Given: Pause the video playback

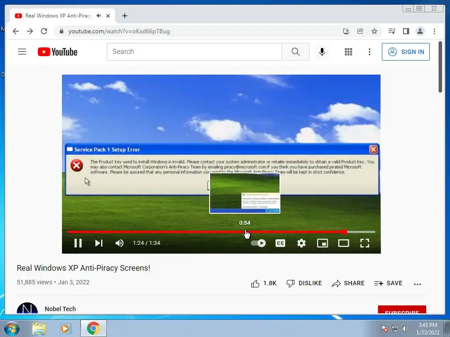Looking at the screenshot, I should pyautogui.click(x=78, y=243).
